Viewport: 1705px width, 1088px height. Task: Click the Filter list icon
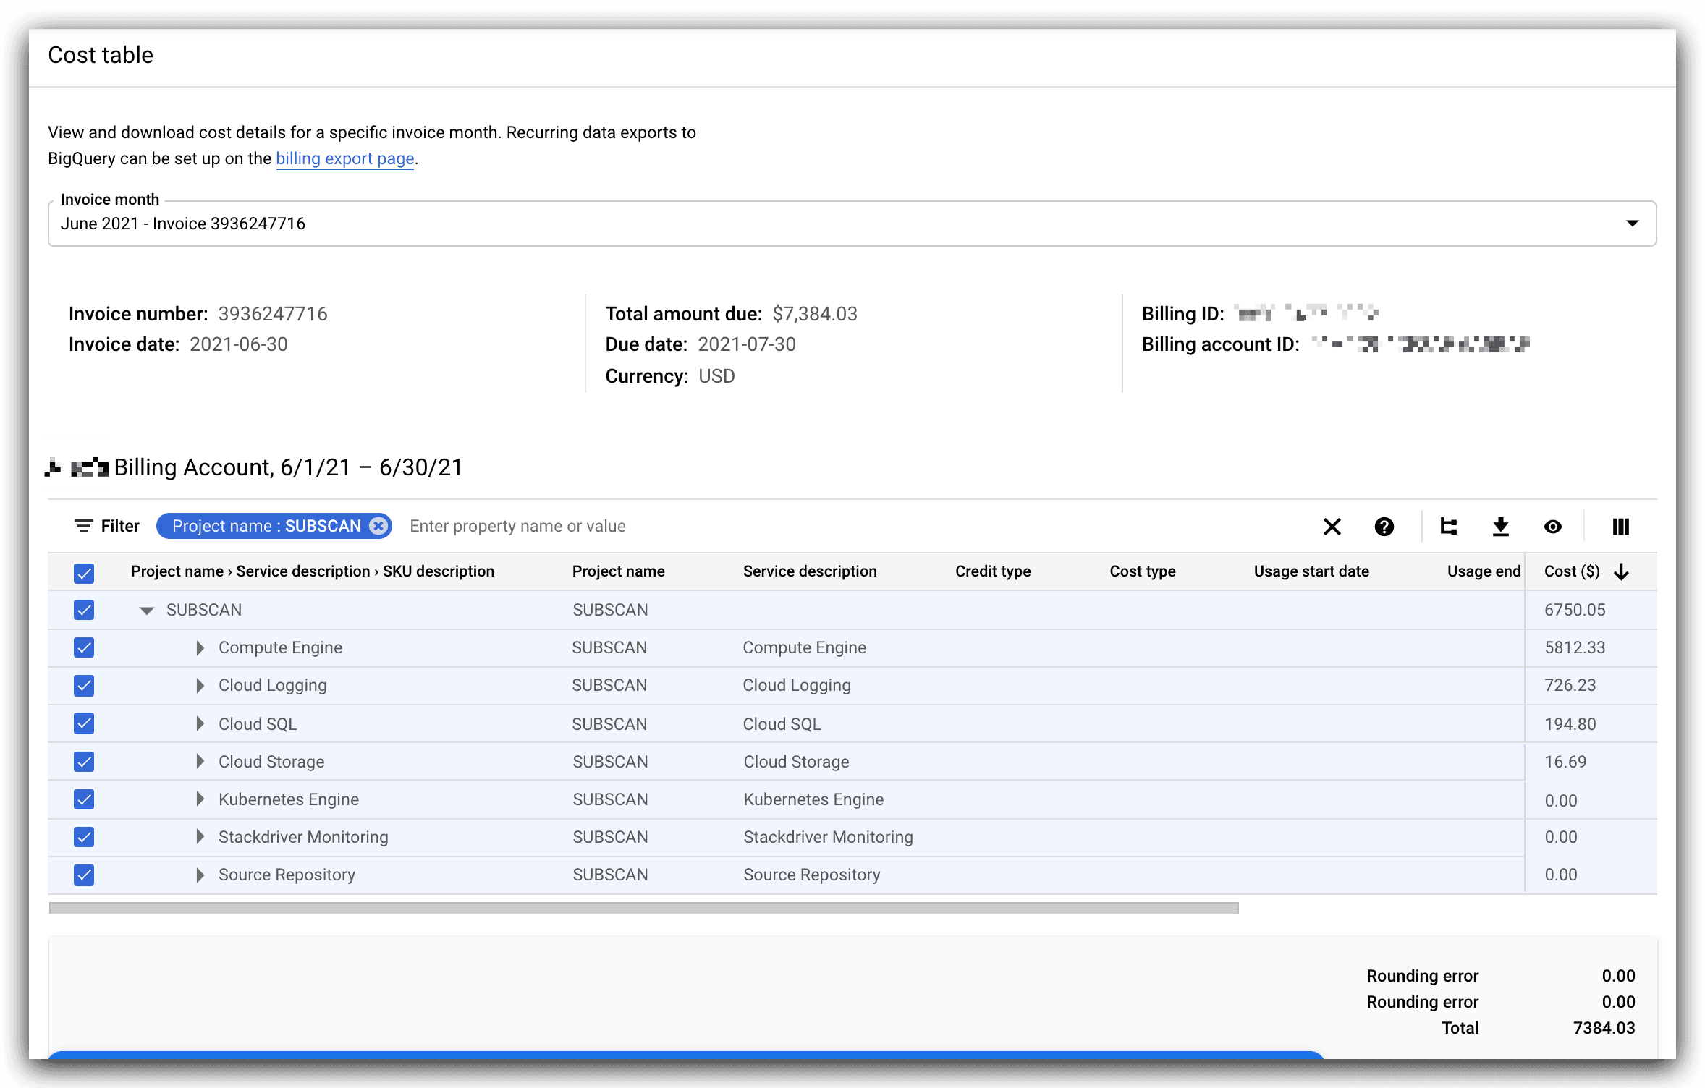point(84,526)
